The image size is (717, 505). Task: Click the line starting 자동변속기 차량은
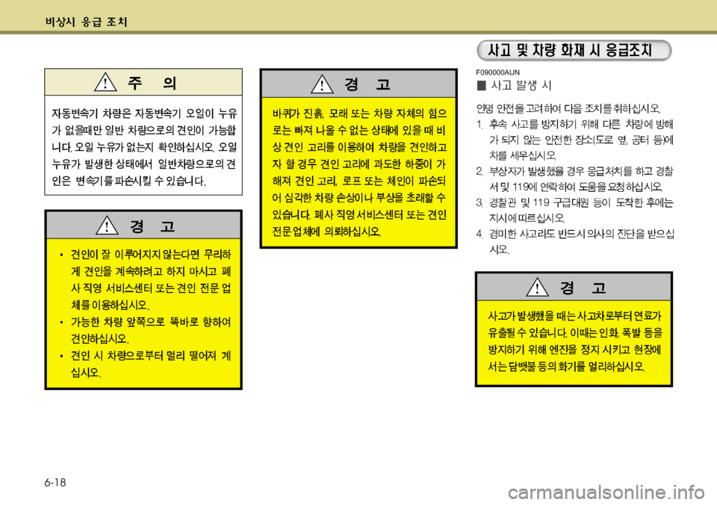coord(144,113)
